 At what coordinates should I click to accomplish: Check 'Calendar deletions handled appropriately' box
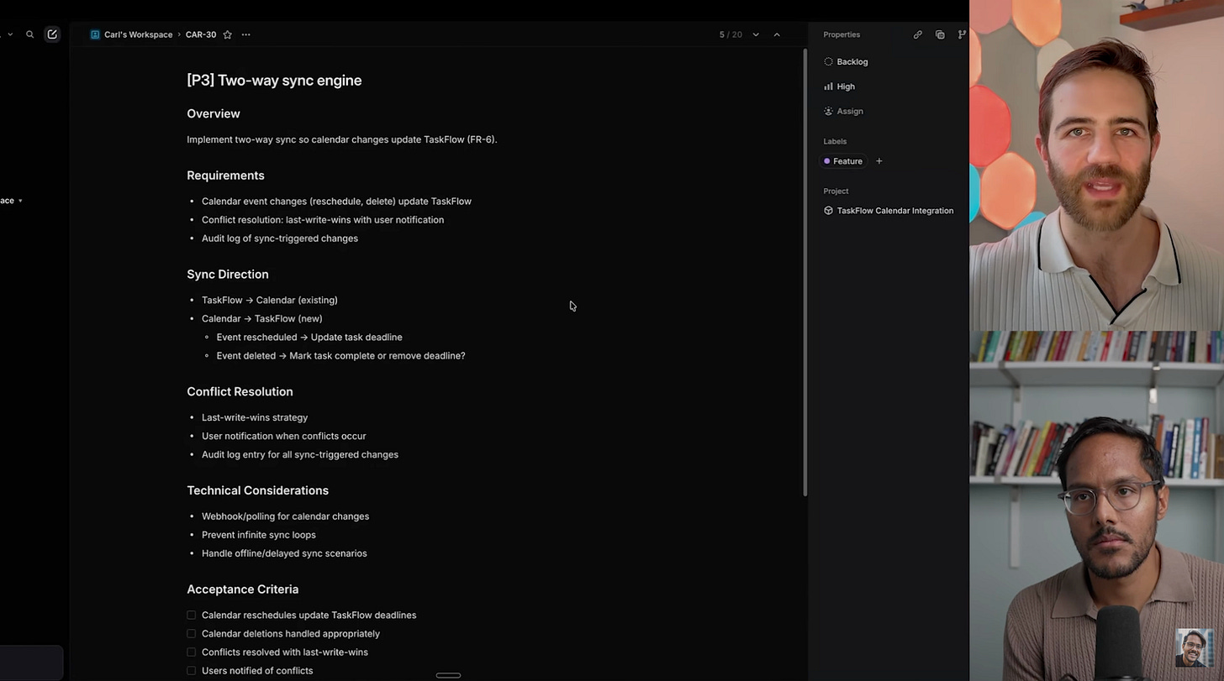[192, 634]
